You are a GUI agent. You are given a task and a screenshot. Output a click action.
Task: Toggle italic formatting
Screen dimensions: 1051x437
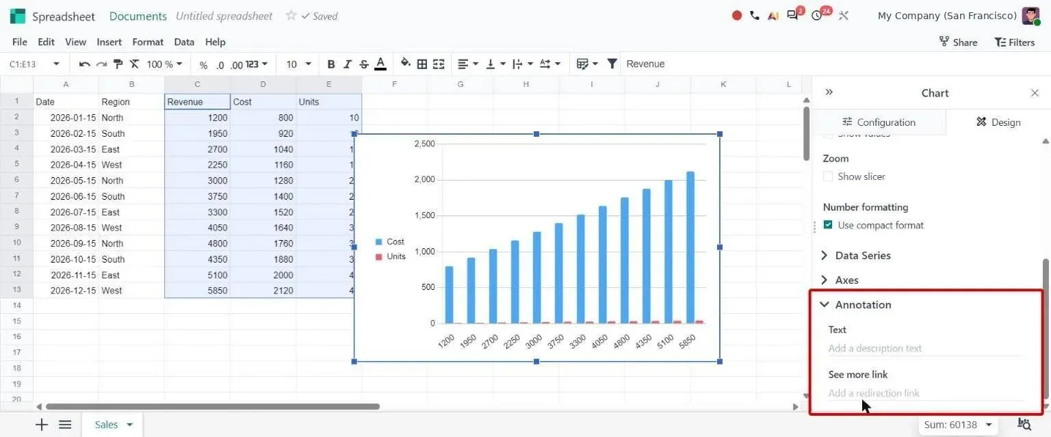coord(348,64)
